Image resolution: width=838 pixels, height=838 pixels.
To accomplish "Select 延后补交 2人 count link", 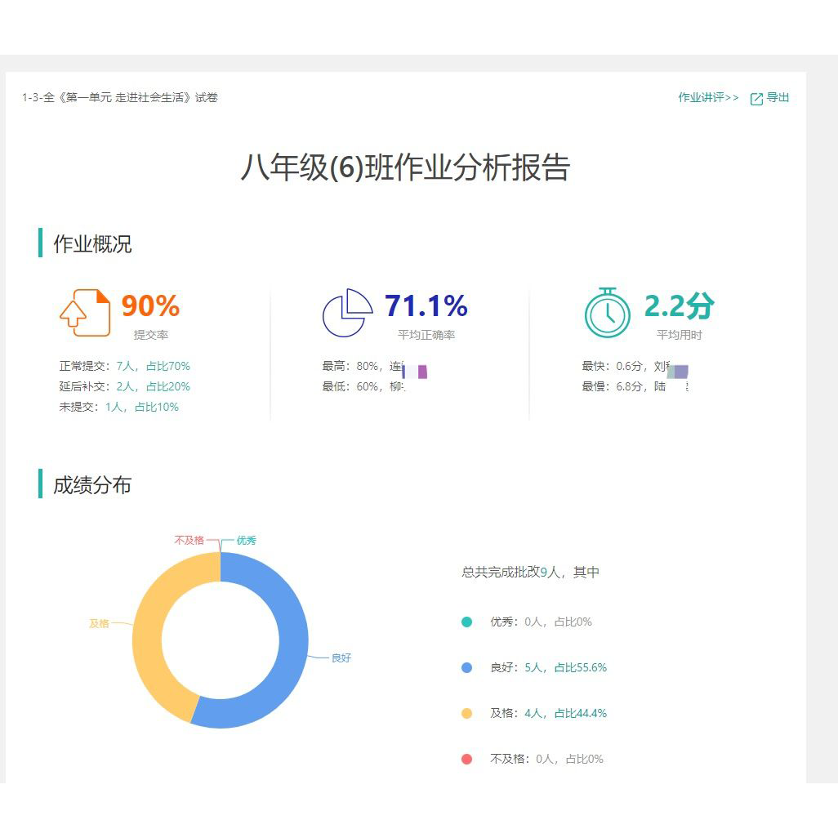I will click(x=125, y=387).
